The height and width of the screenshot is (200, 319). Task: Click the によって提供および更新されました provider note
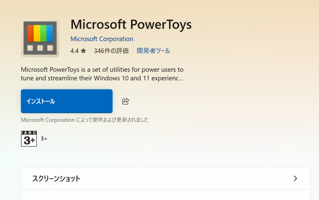coord(112,120)
